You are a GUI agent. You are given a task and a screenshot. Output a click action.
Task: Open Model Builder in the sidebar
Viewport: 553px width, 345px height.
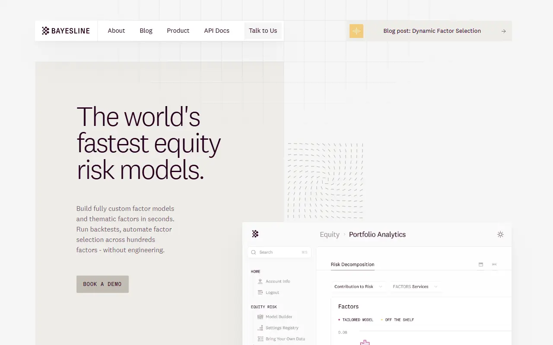point(279,317)
